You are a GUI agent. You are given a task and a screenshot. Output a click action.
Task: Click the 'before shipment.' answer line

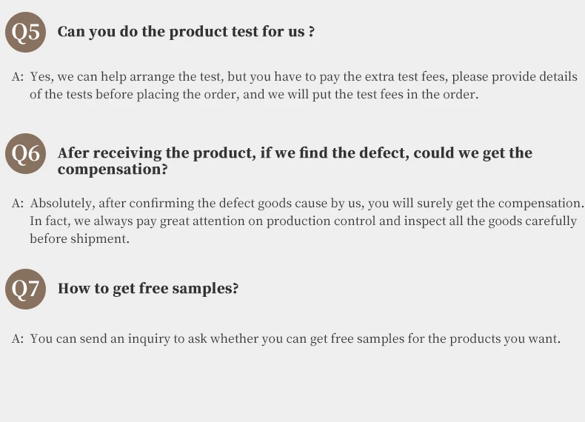click(79, 239)
